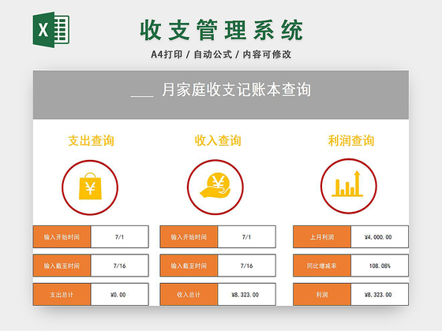Click income 输入截至时间 label
The width and height of the screenshot is (442, 331).
point(189,266)
